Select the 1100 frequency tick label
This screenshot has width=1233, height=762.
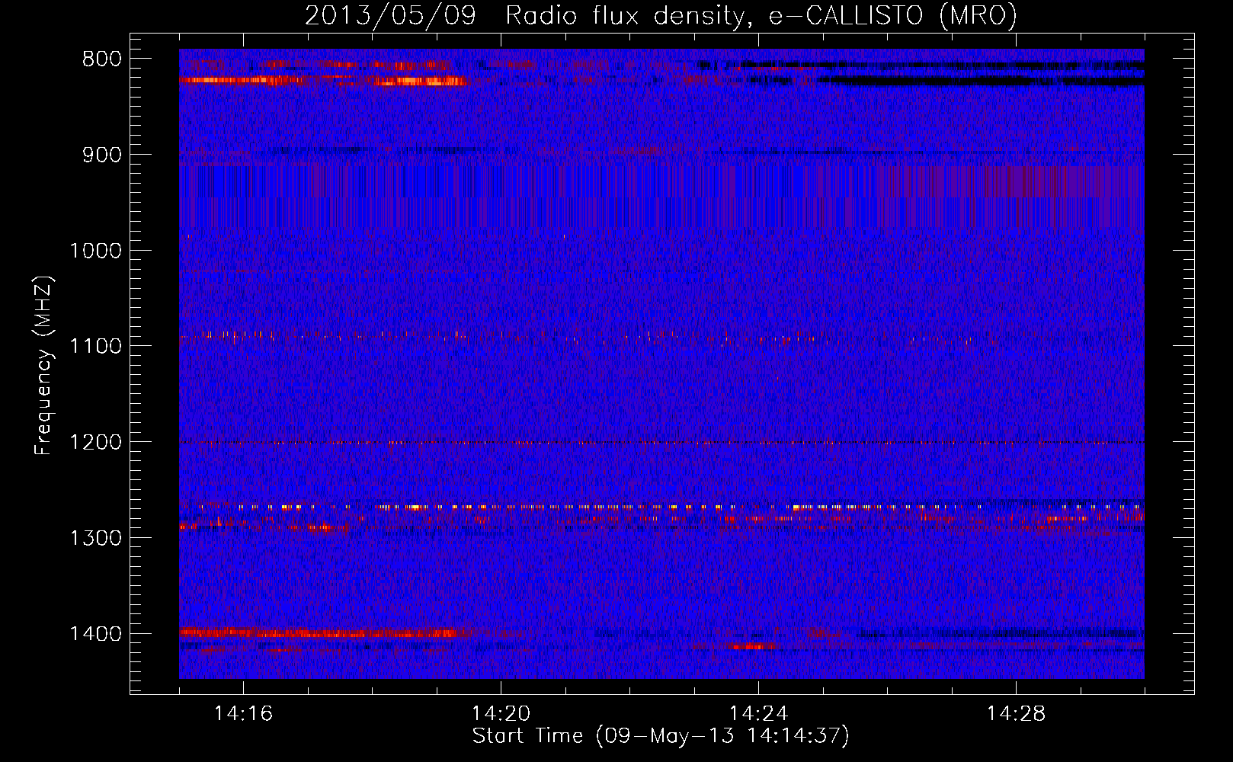point(95,346)
